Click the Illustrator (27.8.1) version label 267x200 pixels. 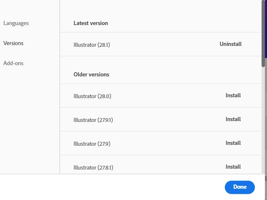(93, 167)
